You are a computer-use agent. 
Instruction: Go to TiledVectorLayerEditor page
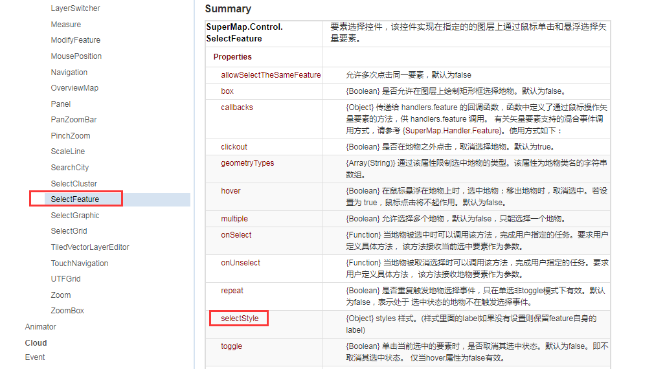pyautogui.click(x=90, y=247)
